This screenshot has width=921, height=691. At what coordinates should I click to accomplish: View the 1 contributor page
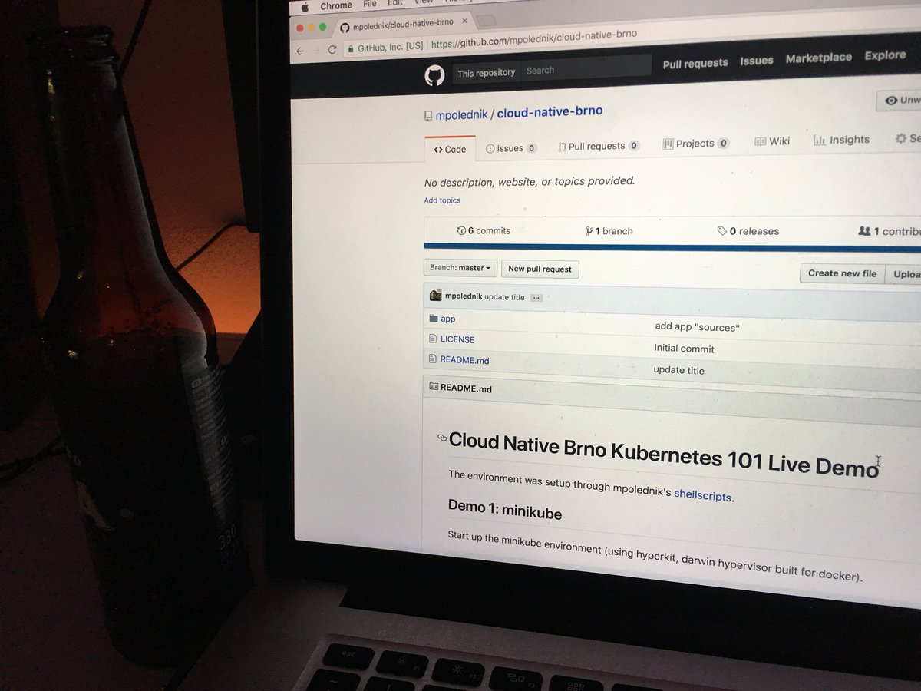pyautogui.click(x=889, y=230)
